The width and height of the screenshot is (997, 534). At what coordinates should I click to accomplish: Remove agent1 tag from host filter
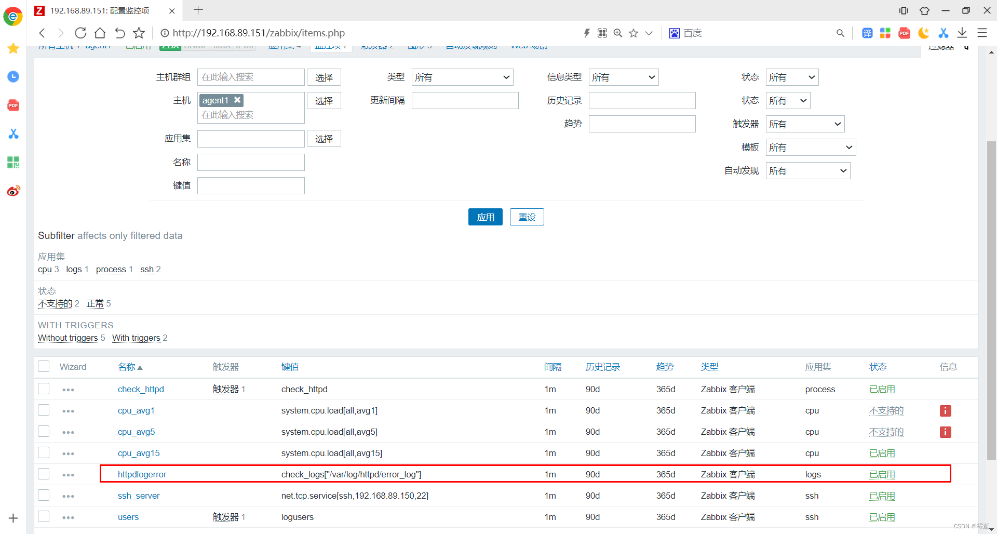pos(237,100)
